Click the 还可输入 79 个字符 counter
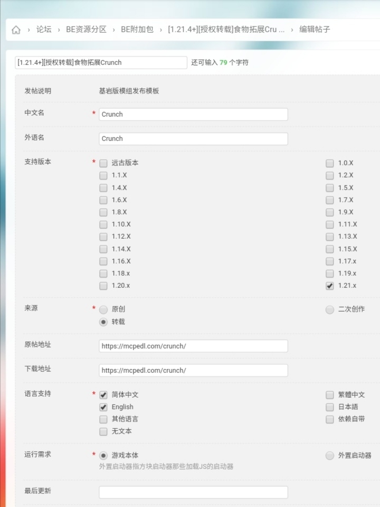 (220, 63)
